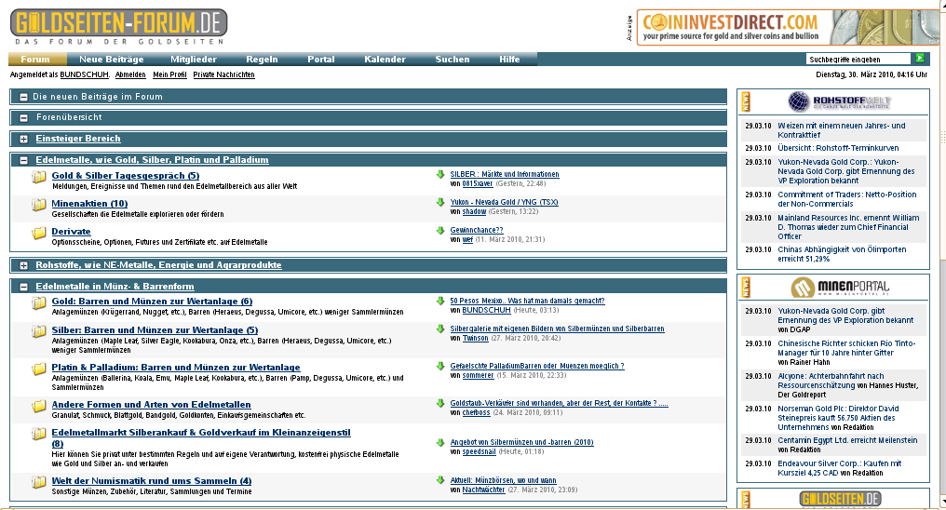Open Derivate forum link
This screenshot has width=946, height=510.
[x=71, y=232]
